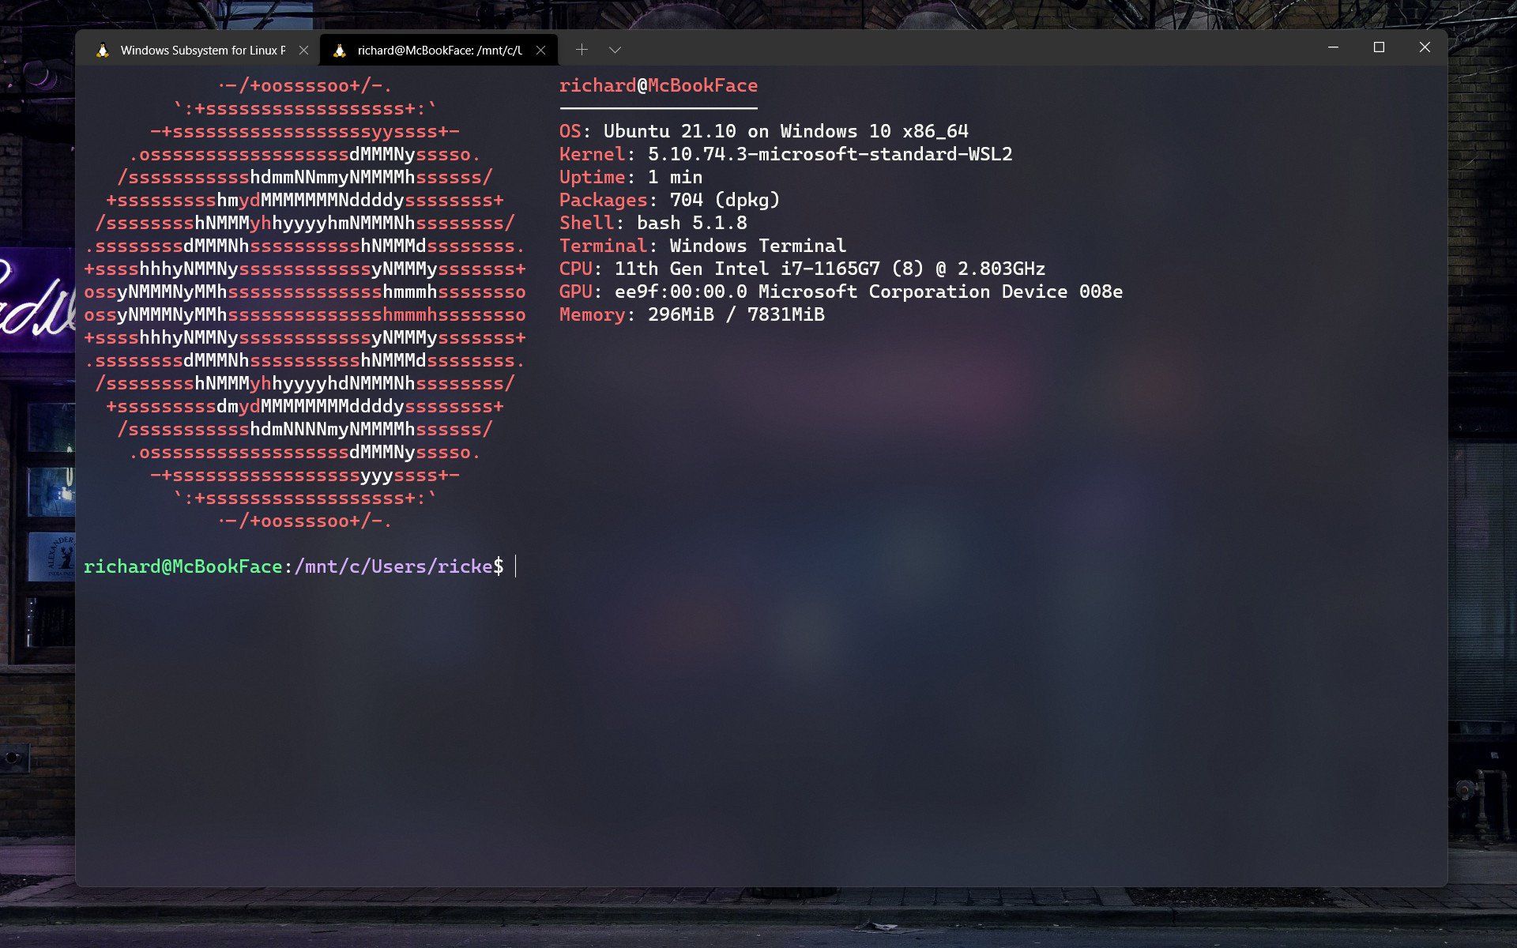
Task: Click the Kernel version output line
Action: [785, 154]
